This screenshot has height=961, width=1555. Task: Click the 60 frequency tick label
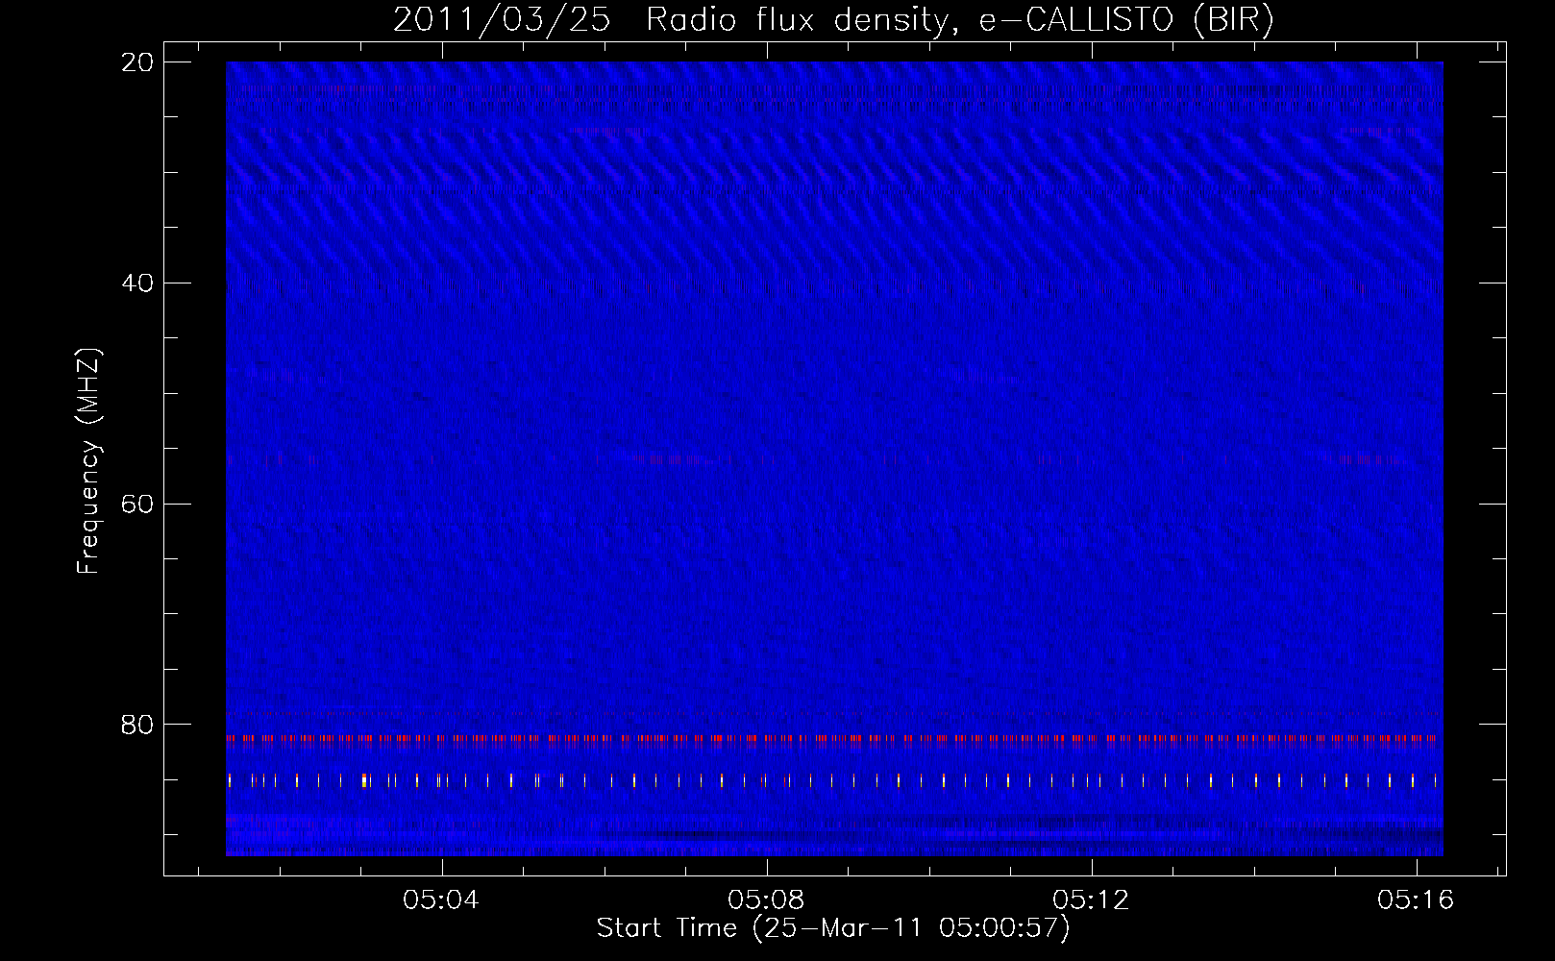tap(138, 505)
